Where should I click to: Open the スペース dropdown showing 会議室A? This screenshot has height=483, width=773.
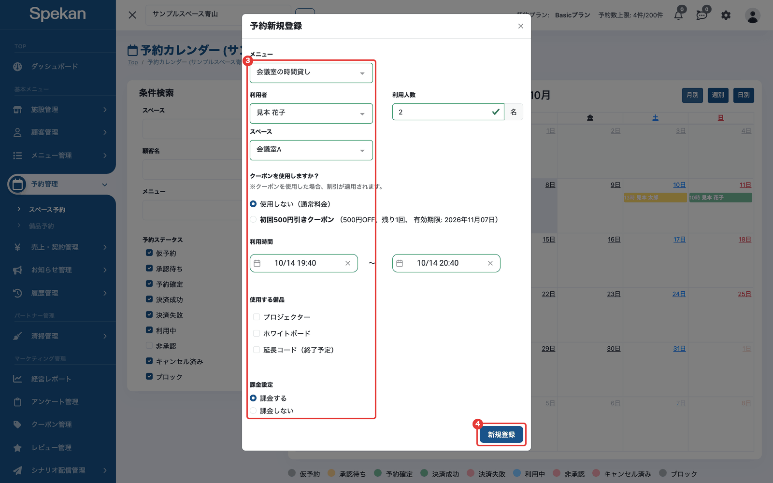point(311,150)
